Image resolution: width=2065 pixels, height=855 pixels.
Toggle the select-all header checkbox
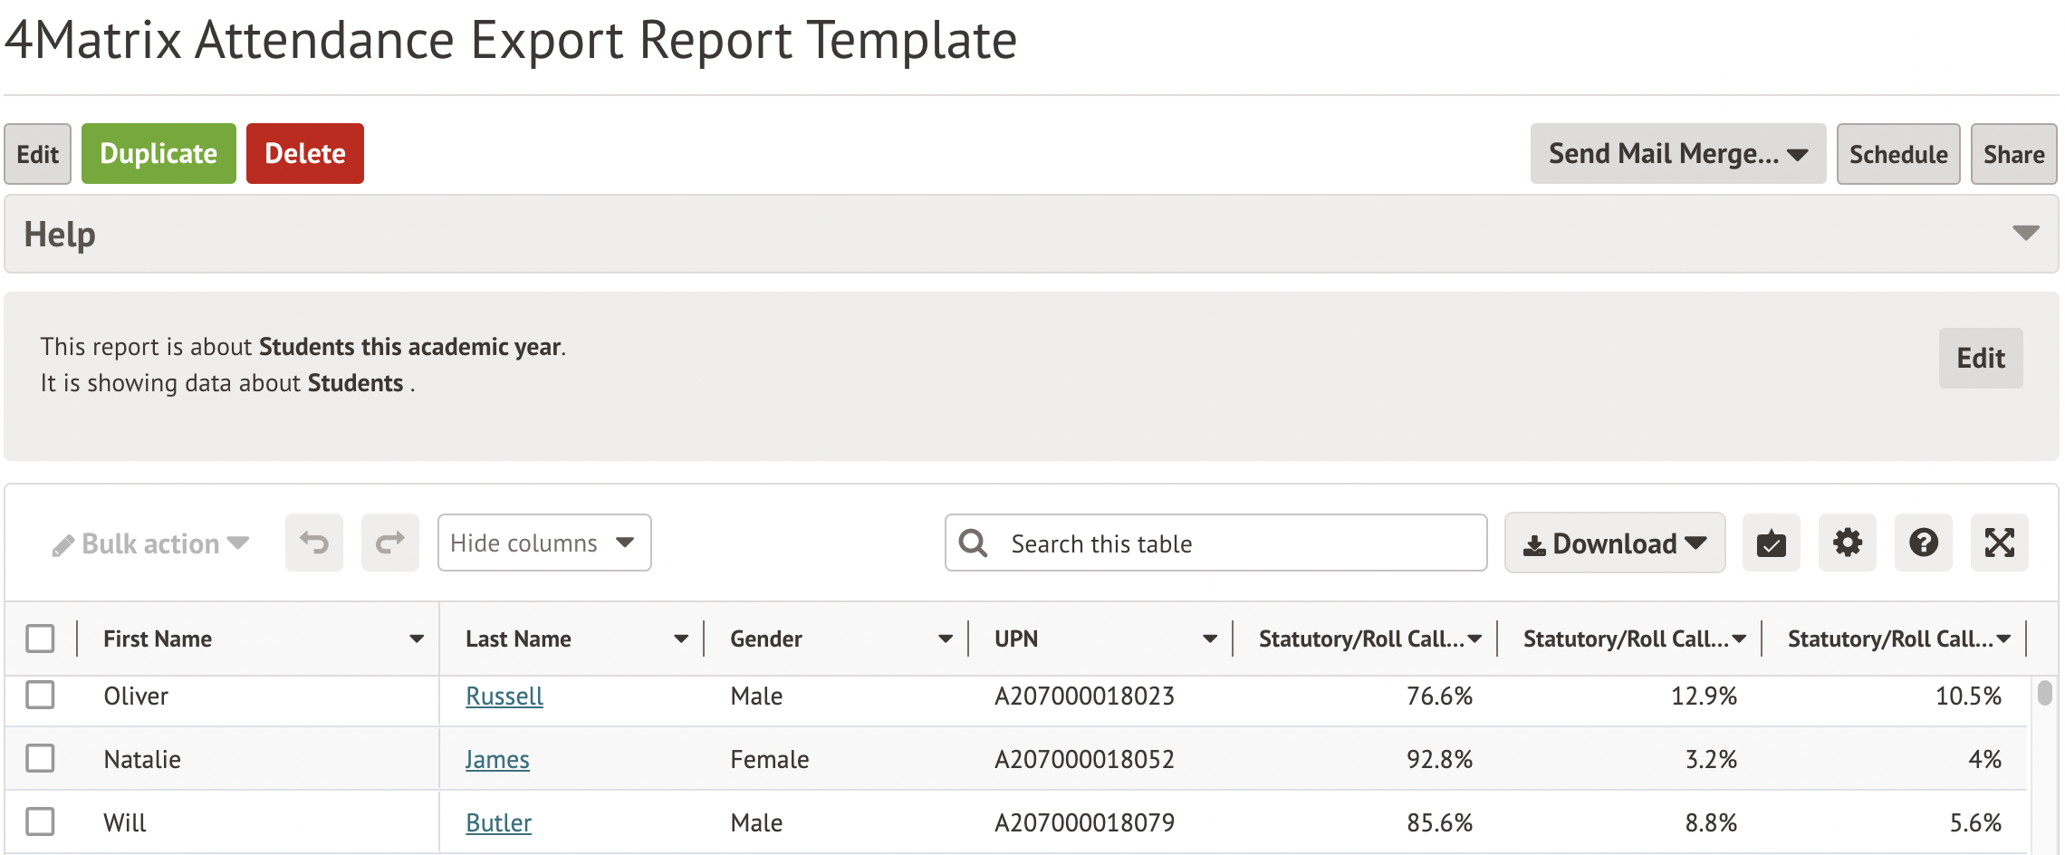click(40, 639)
